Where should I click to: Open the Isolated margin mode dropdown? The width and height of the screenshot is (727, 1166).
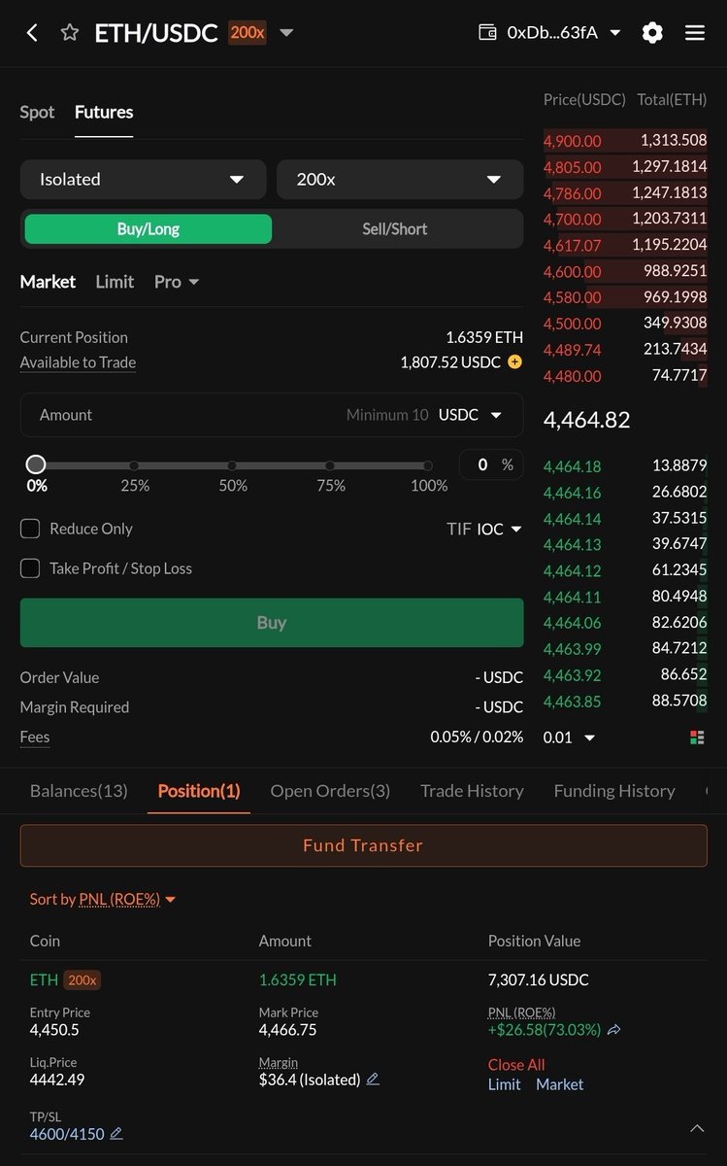[143, 180]
